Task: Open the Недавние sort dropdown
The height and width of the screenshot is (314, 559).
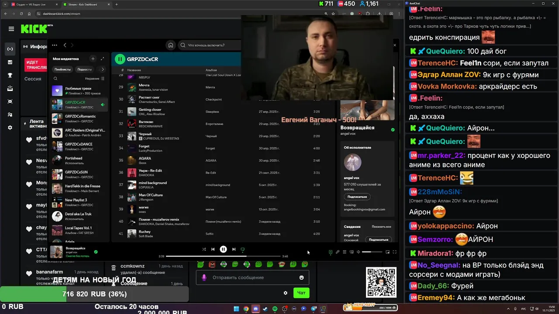Action: [x=94, y=78]
